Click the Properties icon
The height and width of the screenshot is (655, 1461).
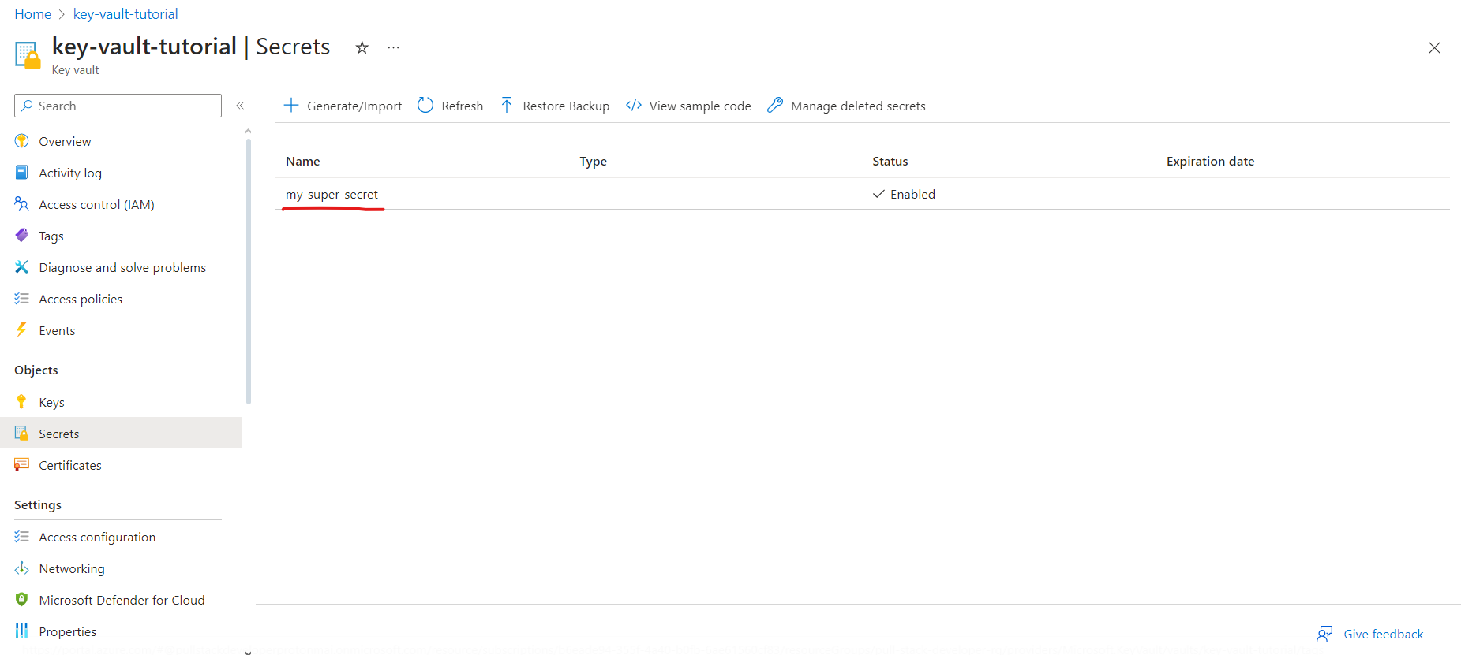pos(21,631)
